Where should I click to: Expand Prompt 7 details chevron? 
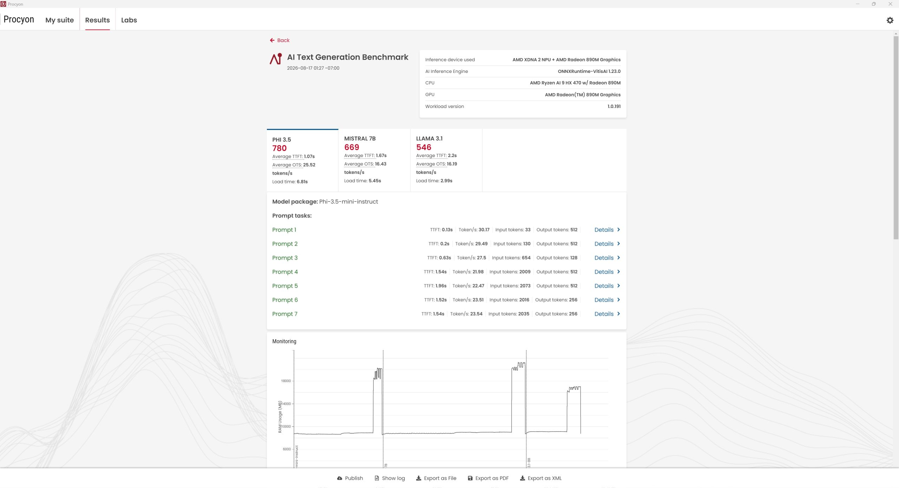pyautogui.click(x=618, y=314)
